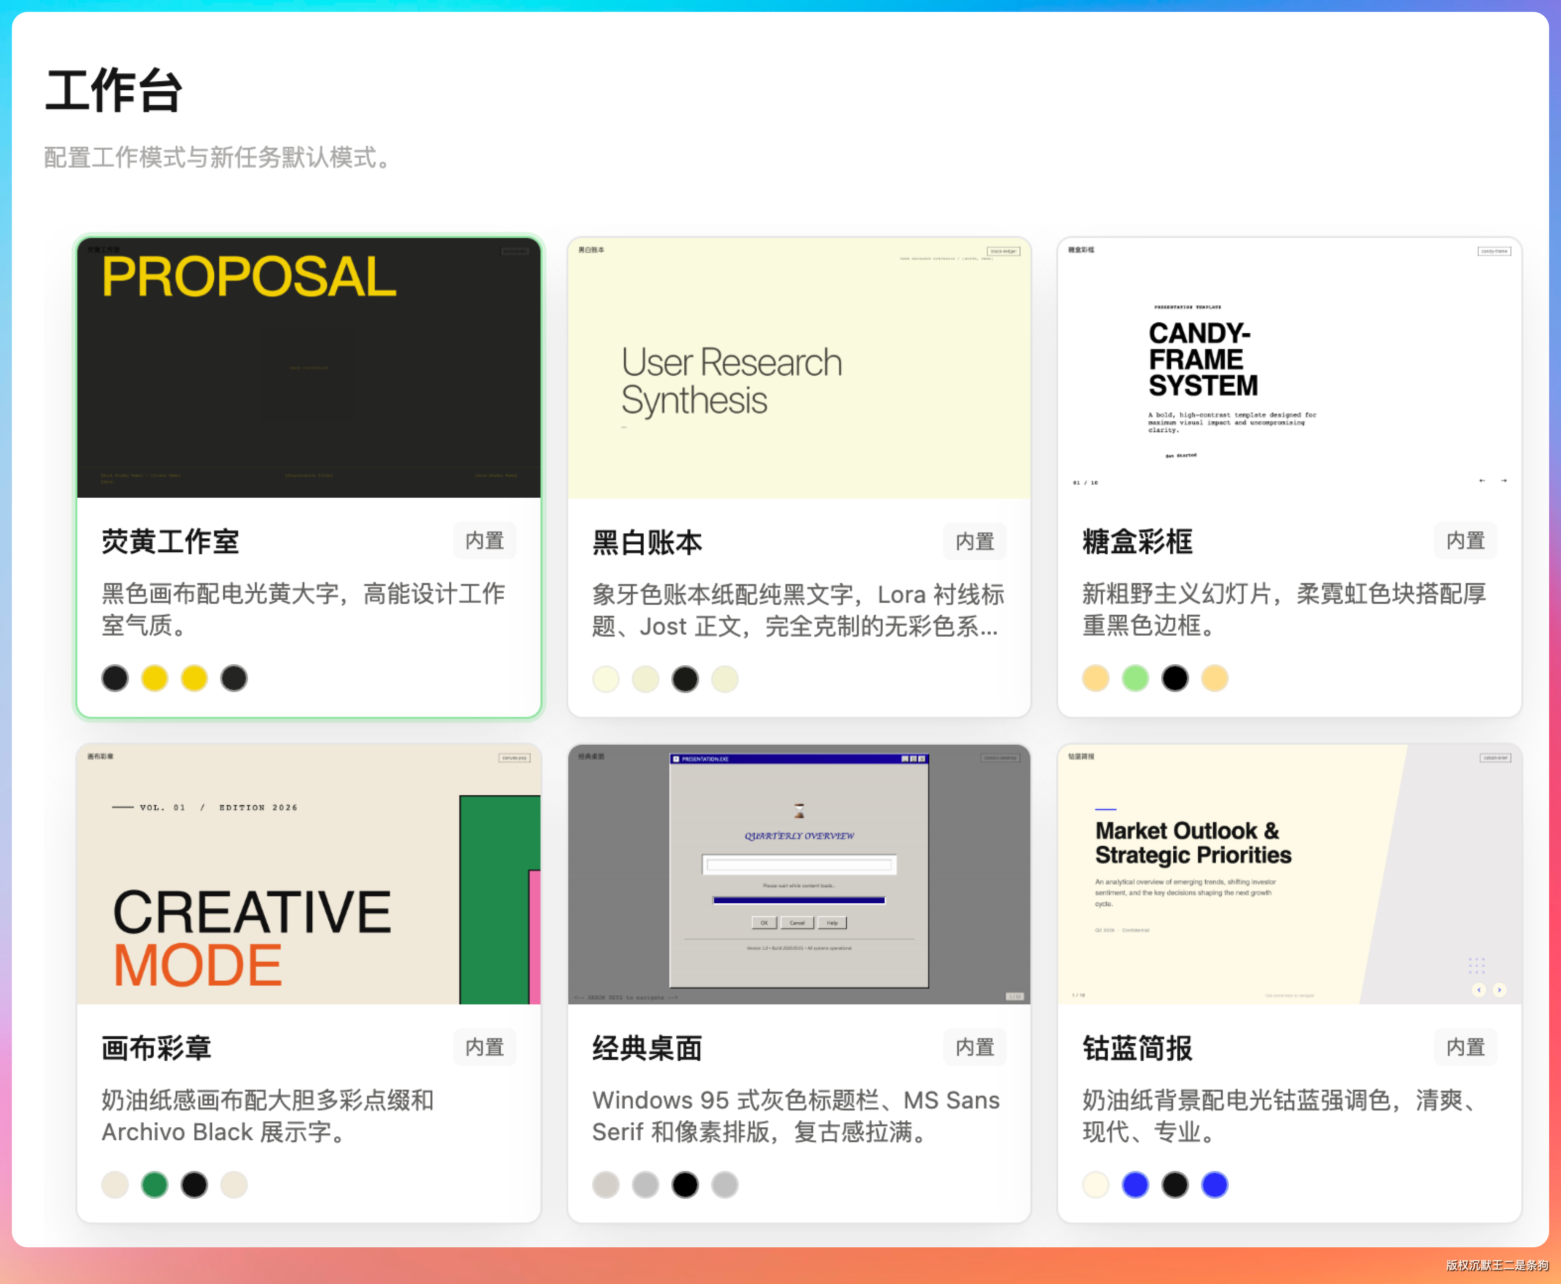
Task: Click the 内置 badge on 黑白账本
Action: [x=974, y=541]
